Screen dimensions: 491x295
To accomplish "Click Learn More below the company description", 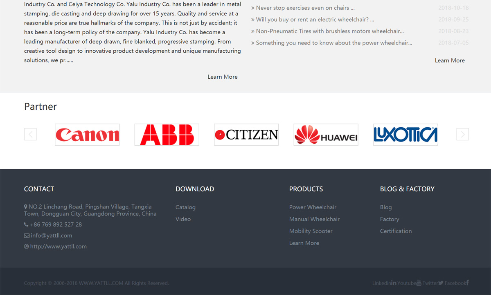I will pyautogui.click(x=223, y=77).
